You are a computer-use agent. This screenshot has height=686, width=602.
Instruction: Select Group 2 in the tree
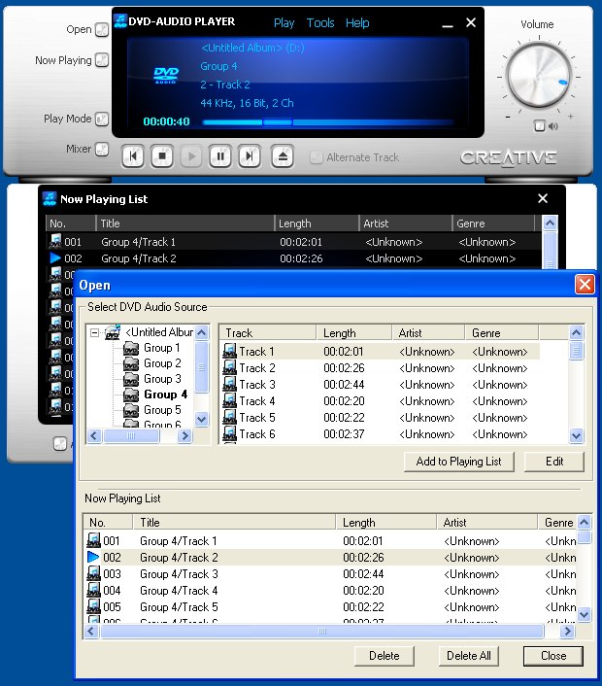click(x=162, y=363)
